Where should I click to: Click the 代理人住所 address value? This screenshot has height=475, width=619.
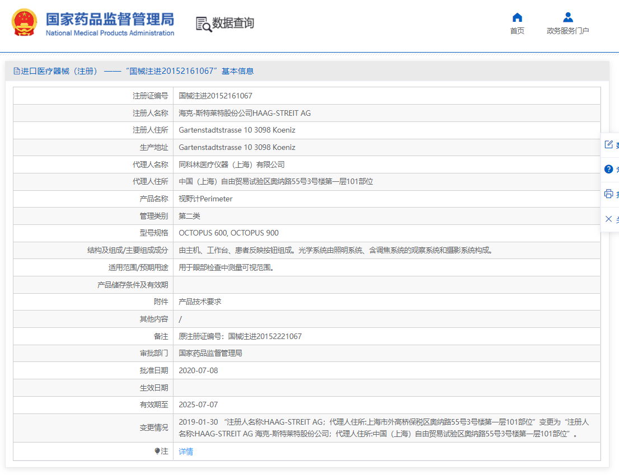276,181
